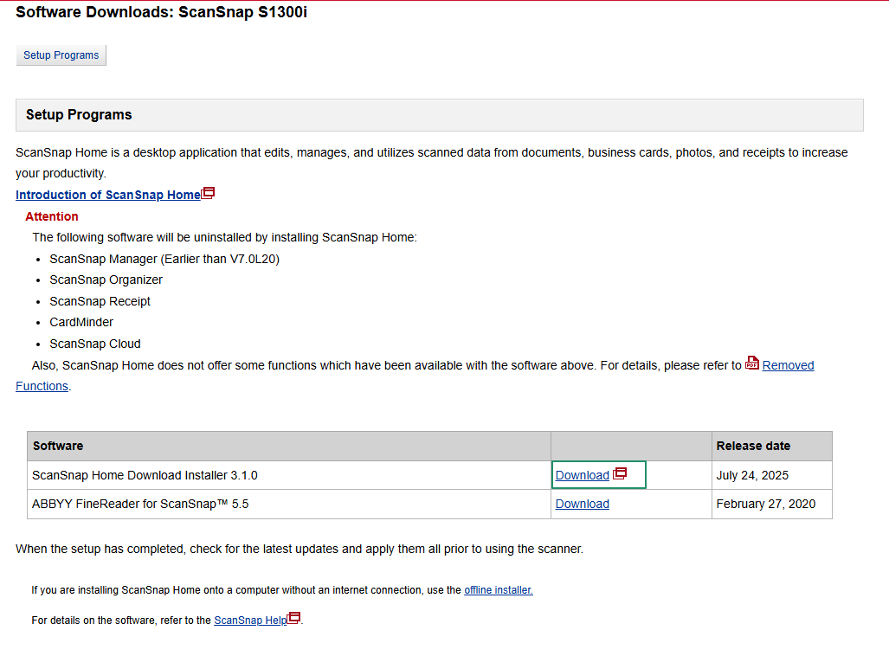The width and height of the screenshot is (889, 656).
Task: Click the red Attention heading
Action: coord(52,216)
